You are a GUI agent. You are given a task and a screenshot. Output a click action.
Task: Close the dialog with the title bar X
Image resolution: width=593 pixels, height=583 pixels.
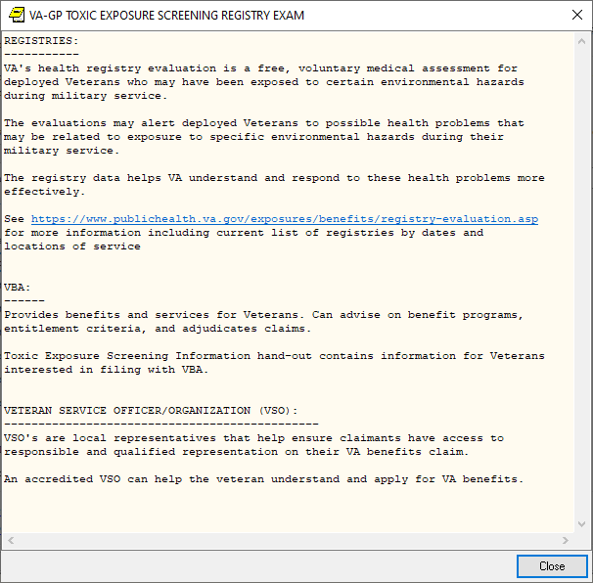576,15
